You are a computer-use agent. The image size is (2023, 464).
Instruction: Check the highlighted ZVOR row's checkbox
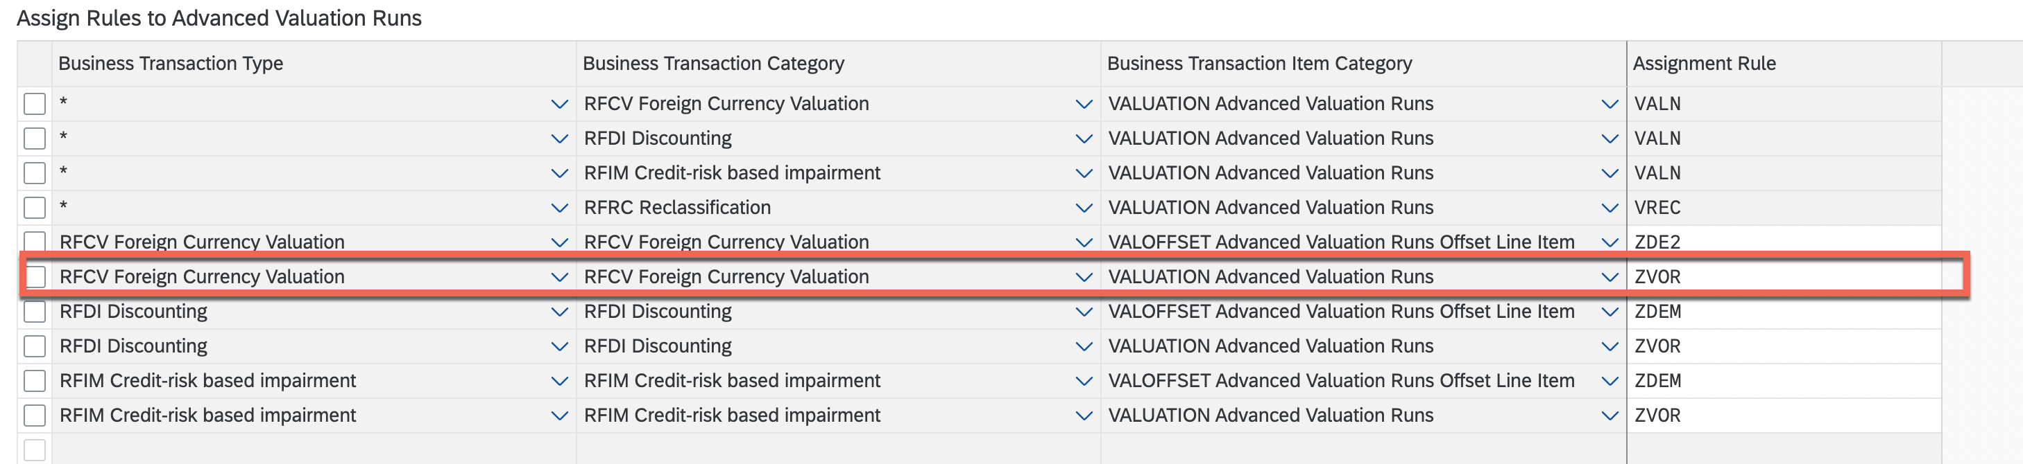[x=35, y=277]
